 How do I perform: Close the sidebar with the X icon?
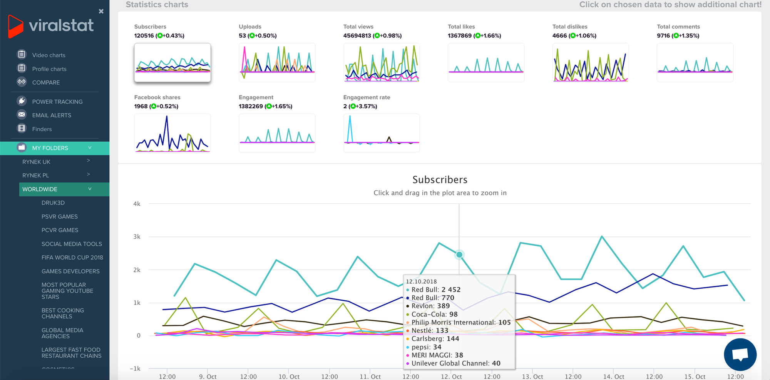(101, 12)
